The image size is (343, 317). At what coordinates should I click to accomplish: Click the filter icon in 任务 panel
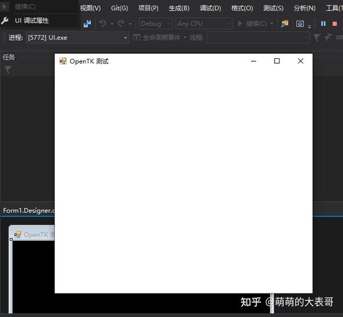pos(8,70)
